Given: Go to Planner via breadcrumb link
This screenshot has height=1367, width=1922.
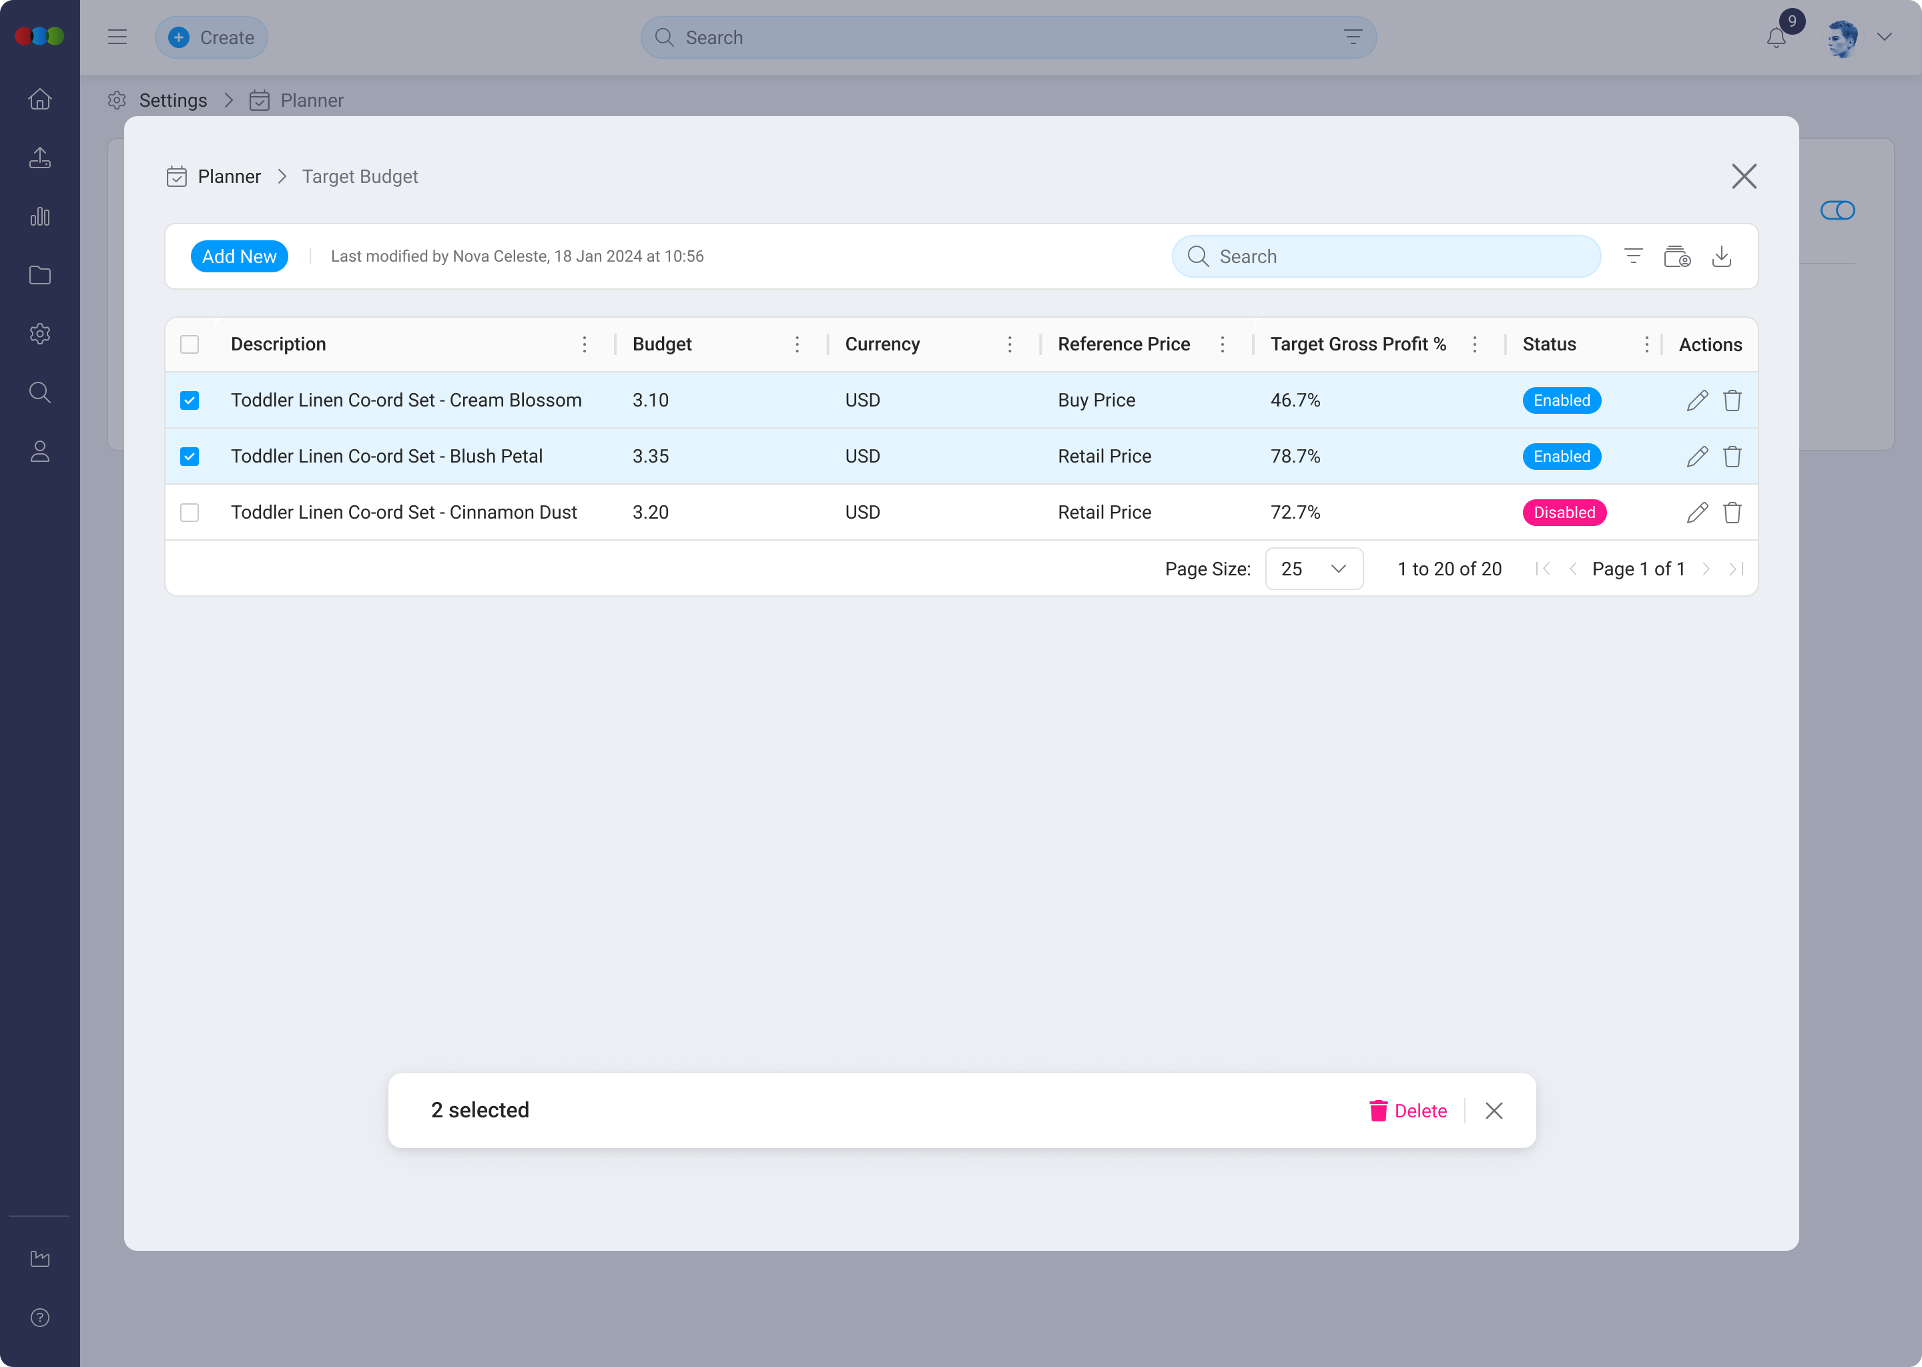Looking at the screenshot, I should (x=229, y=176).
